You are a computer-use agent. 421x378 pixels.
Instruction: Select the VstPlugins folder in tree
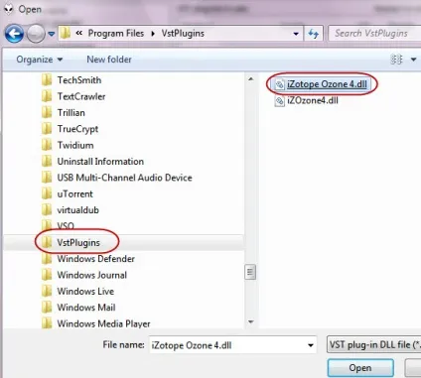tap(78, 242)
